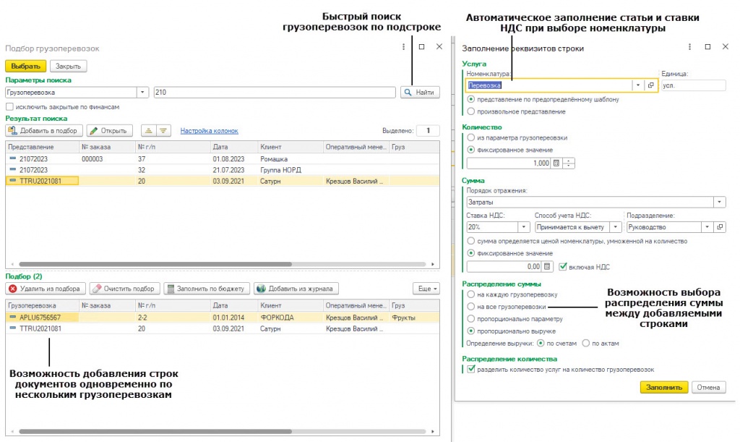Click the sort descending icon in search results
Screen dimensions: 740x442
click(x=163, y=131)
